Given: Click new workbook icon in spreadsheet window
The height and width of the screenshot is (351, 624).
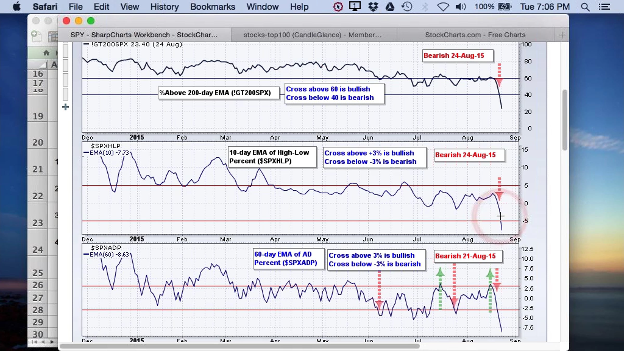Looking at the screenshot, I should (x=36, y=36).
